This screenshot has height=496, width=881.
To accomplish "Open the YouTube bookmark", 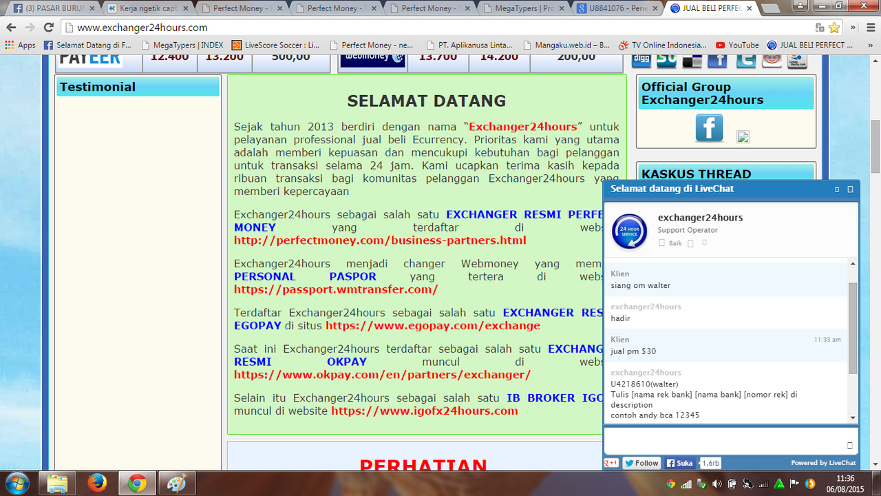I will pyautogui.click(x=737, y=45).
